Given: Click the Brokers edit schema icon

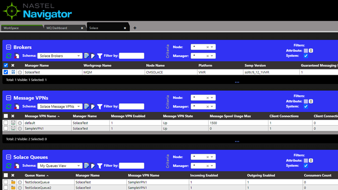Looking at the screenshot, I should click(x=86, y=56).
